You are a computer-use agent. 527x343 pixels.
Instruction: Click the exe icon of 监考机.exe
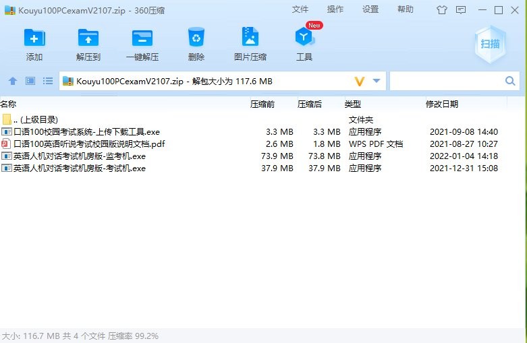[x=6, y=156]
